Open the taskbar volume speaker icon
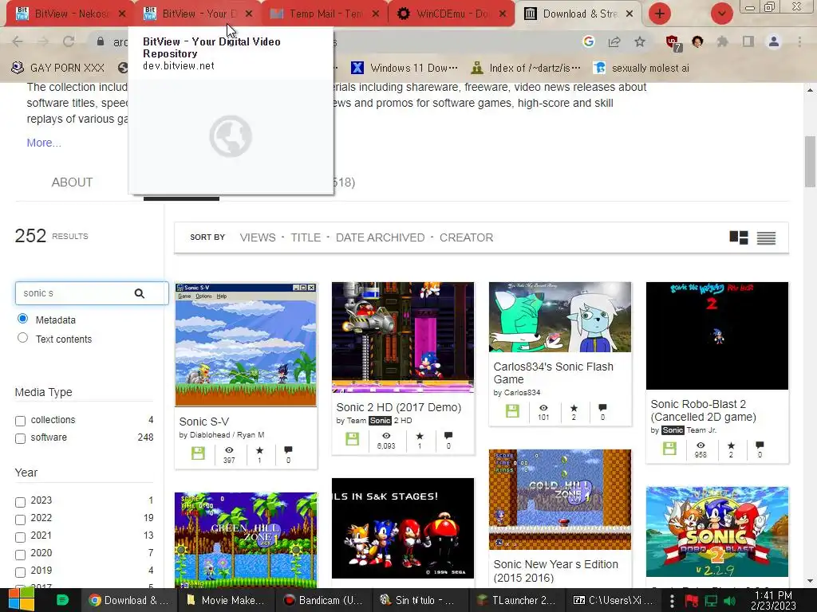Viewport: 817px width, 612px height. (729, 601)
